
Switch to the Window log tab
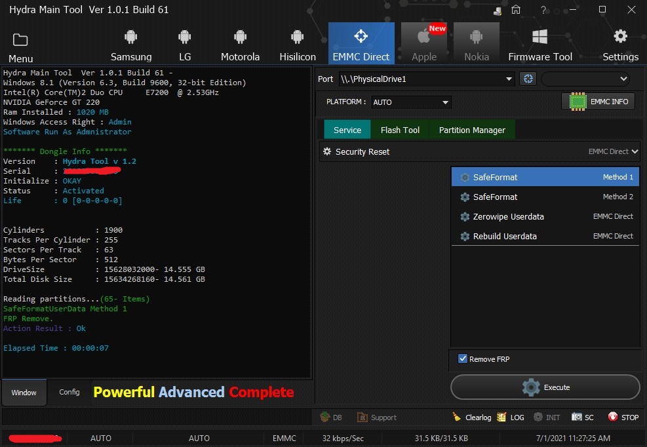click(24, 392)
